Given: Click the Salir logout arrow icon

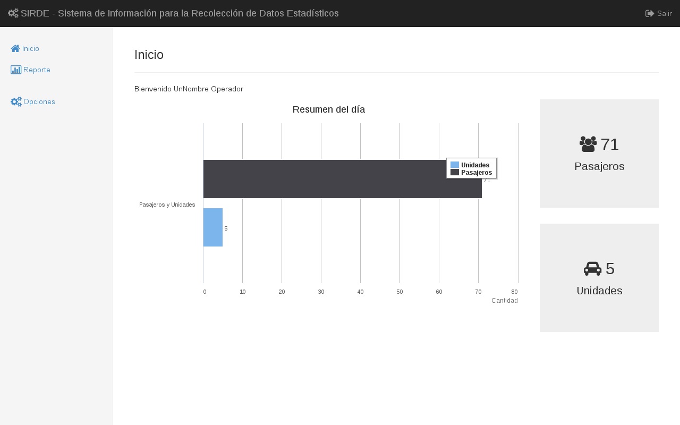Looking at the screenshot, I should point(650,13).
